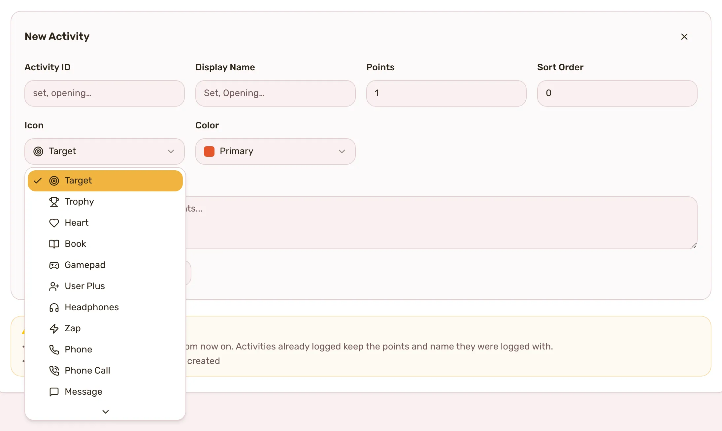This screenshot has width=722, height=431.
Task: Select the checked Target option in list
Action: click(105, 181)
